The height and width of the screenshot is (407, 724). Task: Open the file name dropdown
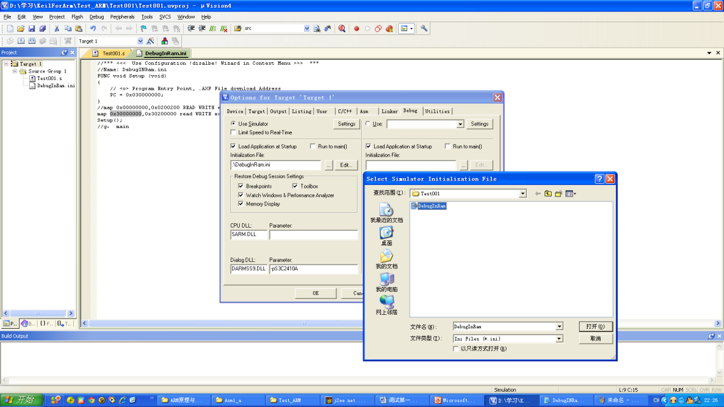559,327
